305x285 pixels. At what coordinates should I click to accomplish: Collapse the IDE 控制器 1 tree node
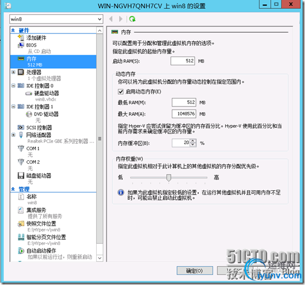tap(14, 107)
